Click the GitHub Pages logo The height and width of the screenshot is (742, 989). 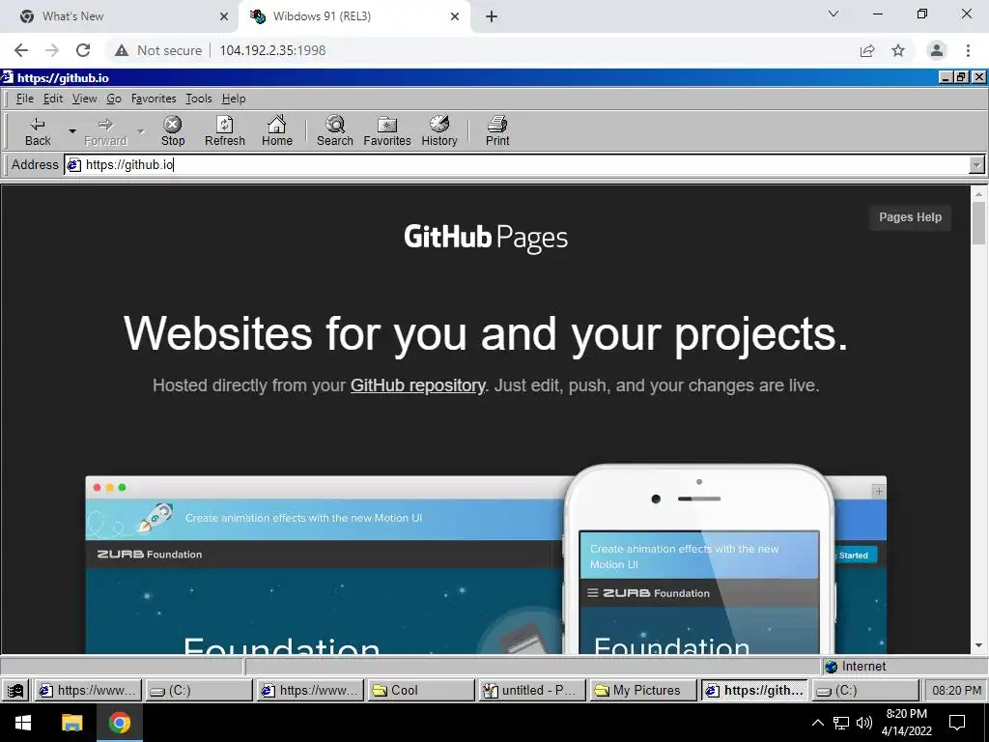click(x=486, y=238)
